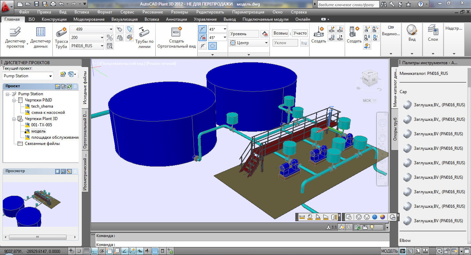This screenshot has height=255, width=471.
Task: Toggle ortho mode in status bar
Action: pos(94,251)
